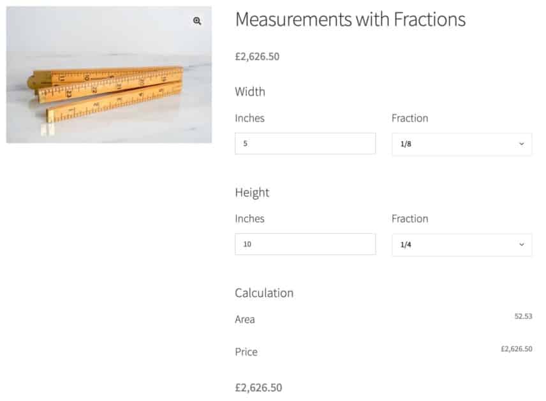Click the Width Fraction chevron arrow
This screenshot has width=546, height=401.
click(521, 143)
